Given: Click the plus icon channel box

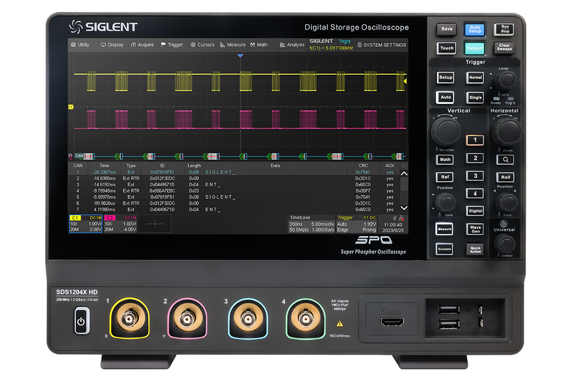Looking at the screenshot, I should click(154, 223).
